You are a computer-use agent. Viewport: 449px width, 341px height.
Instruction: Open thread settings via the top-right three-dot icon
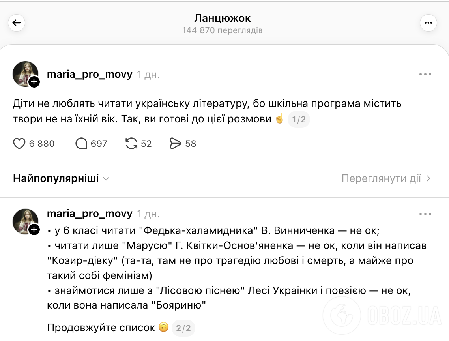[428, 22]
